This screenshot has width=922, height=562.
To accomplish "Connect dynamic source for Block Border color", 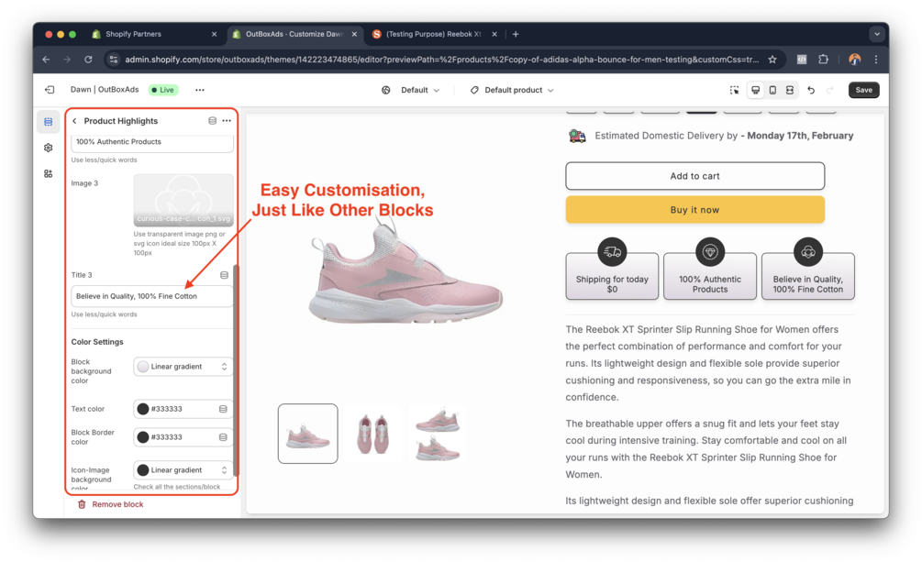I will 223,436.
